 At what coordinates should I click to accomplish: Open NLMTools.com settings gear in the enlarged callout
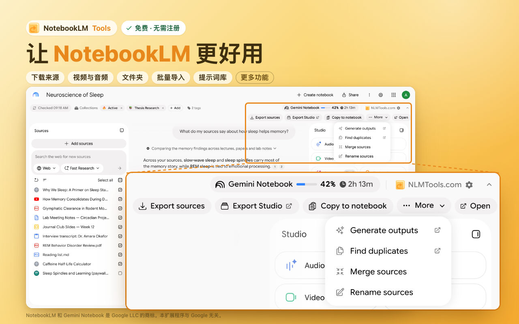469,185
